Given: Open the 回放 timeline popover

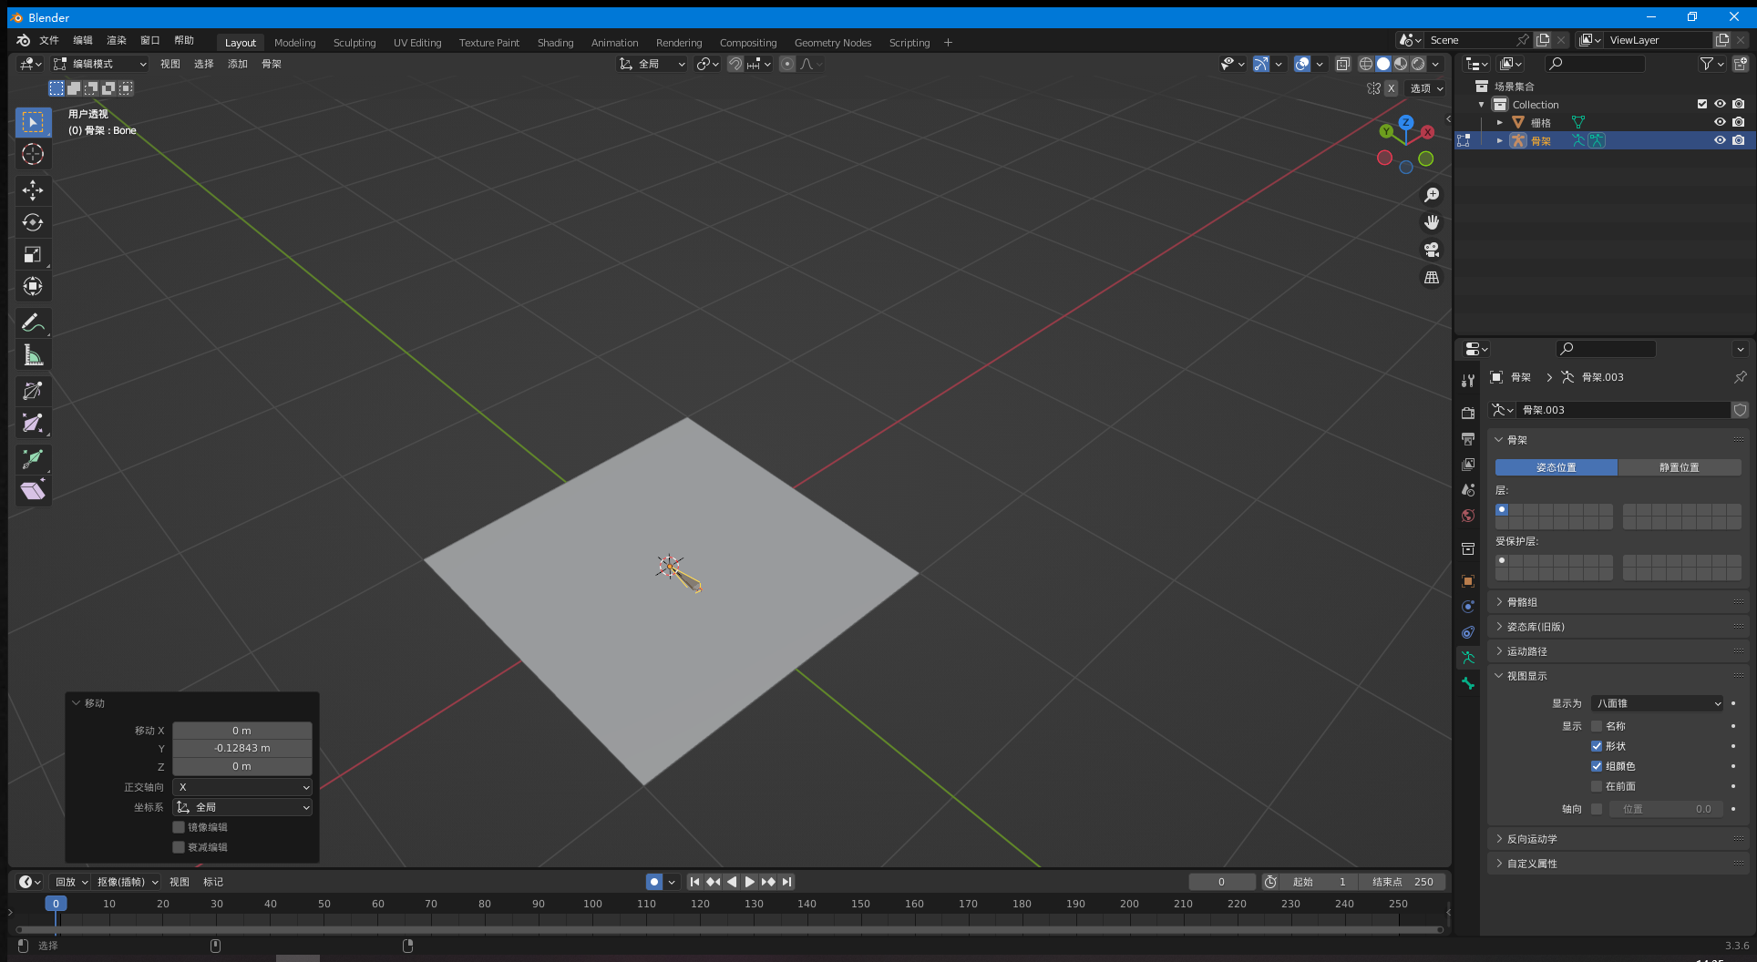Looking at the screenshot, I should pyautogui.click(x=71, y=882).
